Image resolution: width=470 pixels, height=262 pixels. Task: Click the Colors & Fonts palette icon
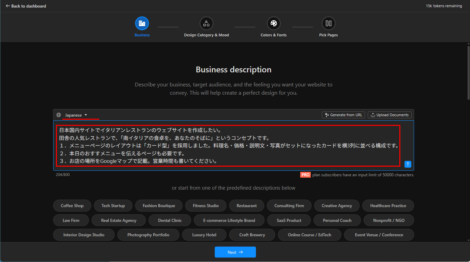273,23
